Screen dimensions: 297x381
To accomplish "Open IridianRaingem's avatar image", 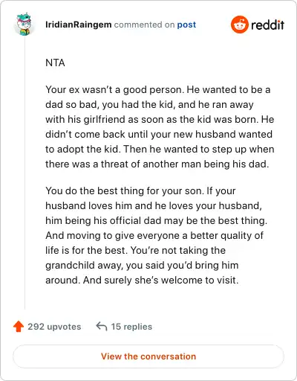I will (x=24, y=25).
